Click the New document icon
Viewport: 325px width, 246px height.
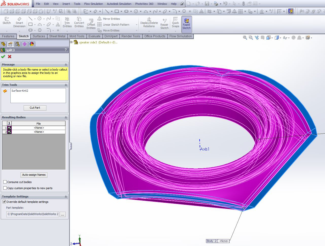click(x=189, y=4)
